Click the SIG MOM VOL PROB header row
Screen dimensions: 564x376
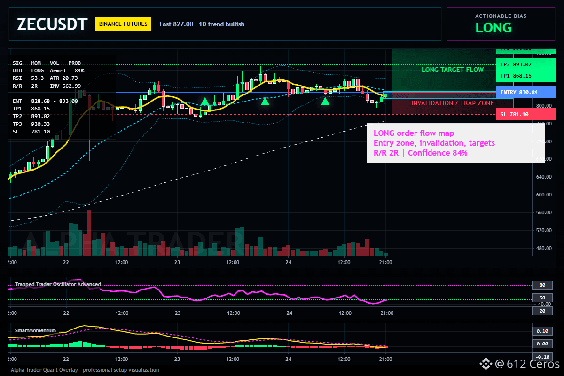click(47, 63)
